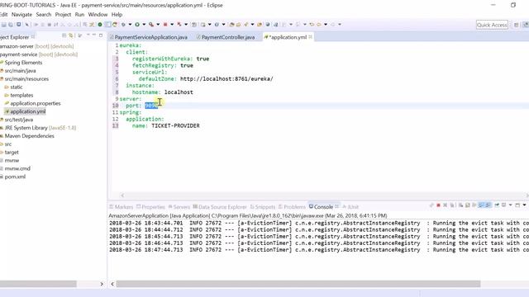Toggle Link with Editor in Project Explorer
The image size is (529, 297).
coord(71,35)
